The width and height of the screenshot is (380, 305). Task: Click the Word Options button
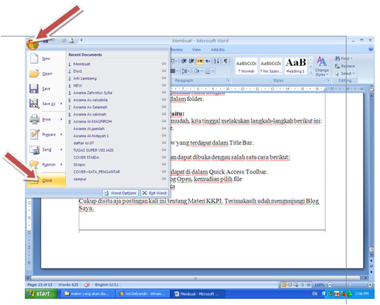pos(120,193)
